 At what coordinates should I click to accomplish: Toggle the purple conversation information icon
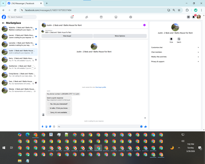(144, 25)
